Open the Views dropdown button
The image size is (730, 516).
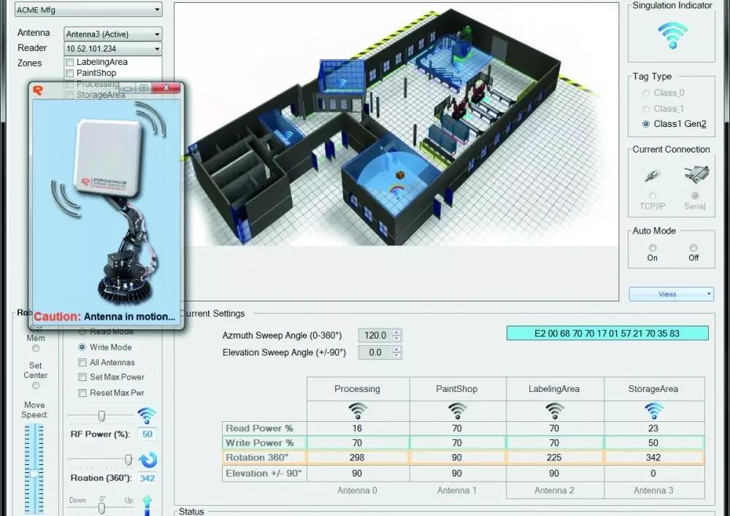tap(671, 294)
